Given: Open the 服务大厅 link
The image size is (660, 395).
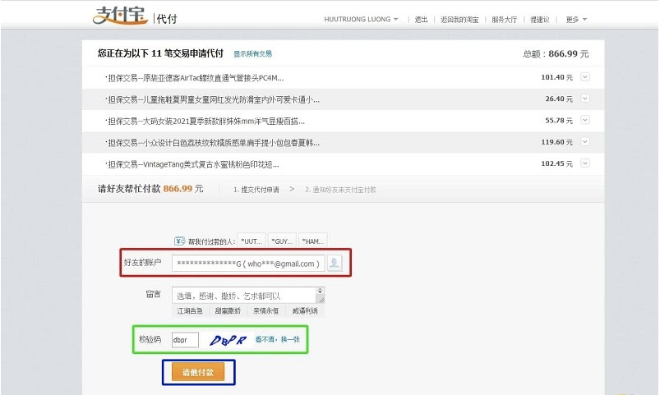Looking at the screenshot, I should pyautogui.click(x=505, y=20).
